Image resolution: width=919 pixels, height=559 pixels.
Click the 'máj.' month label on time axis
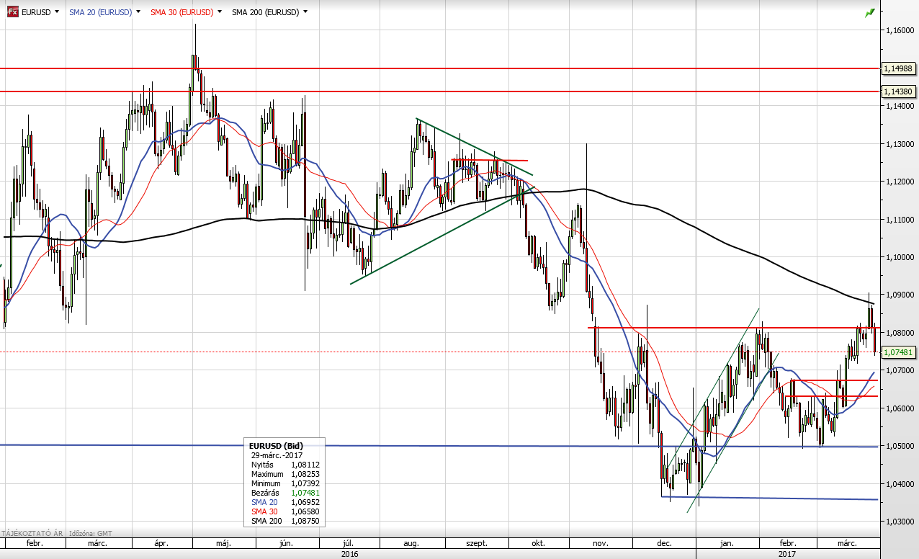point(223,543)
